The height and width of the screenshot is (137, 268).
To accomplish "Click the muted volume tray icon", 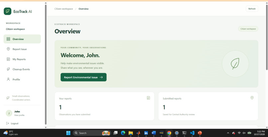I will (244, 133).
